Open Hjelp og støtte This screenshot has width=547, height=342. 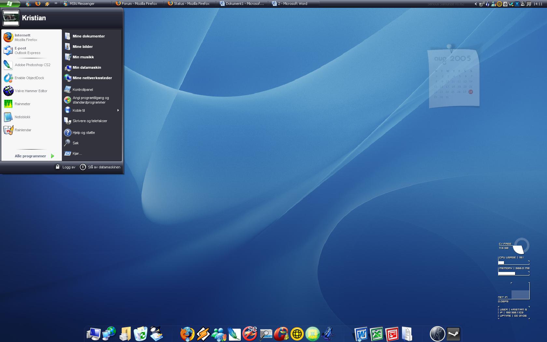(x=92, y=133)
